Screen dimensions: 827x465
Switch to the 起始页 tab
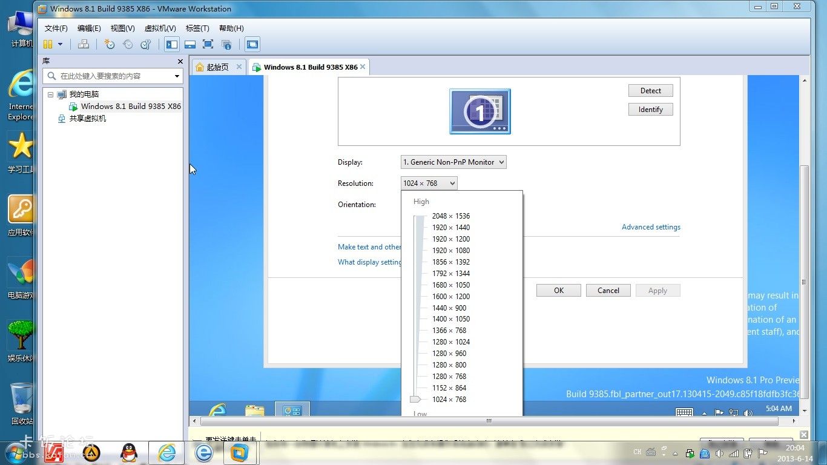click(217, 67)
